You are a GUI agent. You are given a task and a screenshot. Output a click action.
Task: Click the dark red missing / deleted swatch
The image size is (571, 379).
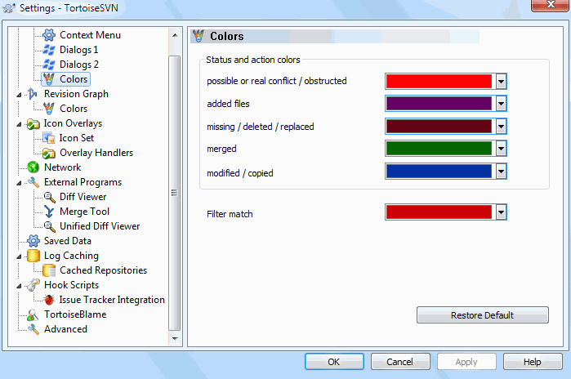click(439, 127)
